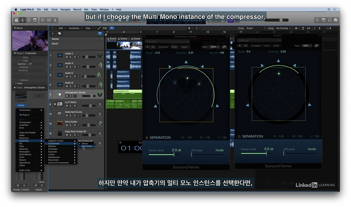The height and width of the screenshot is (207, 351).
Task: Open the Snap Smart dropdown
Action: [256, 28]
